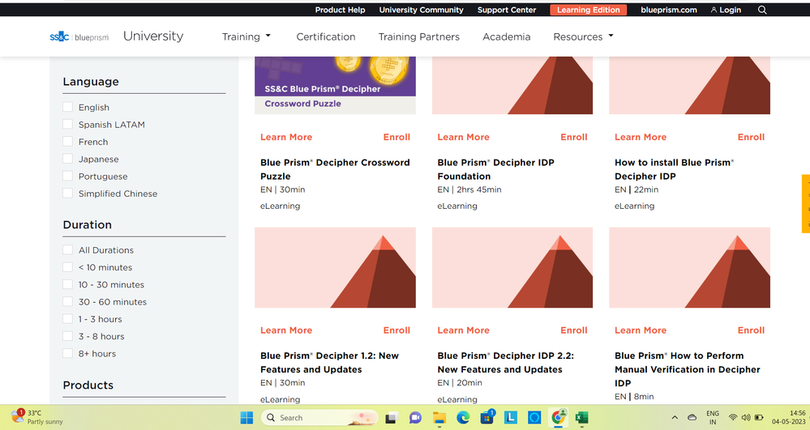Open Product Help in top bar
This screenshot has height=430, width=810.
(x=340, y=10)
